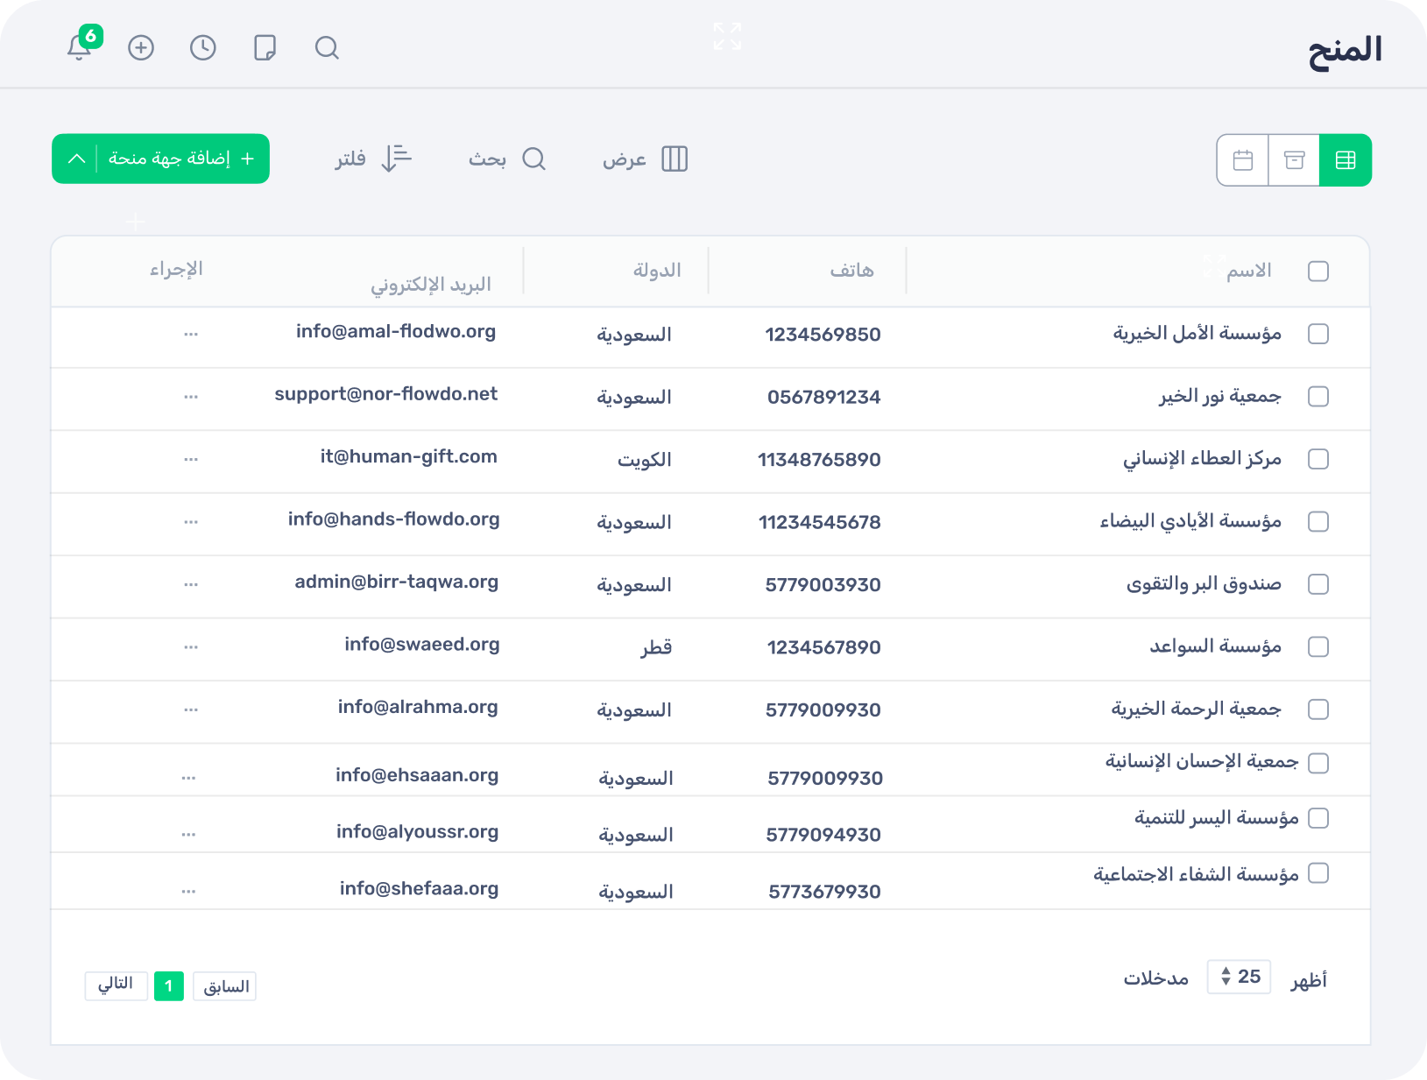Click the السابق previous page button
This screenshot has height=1080, width=1427.
225,986
